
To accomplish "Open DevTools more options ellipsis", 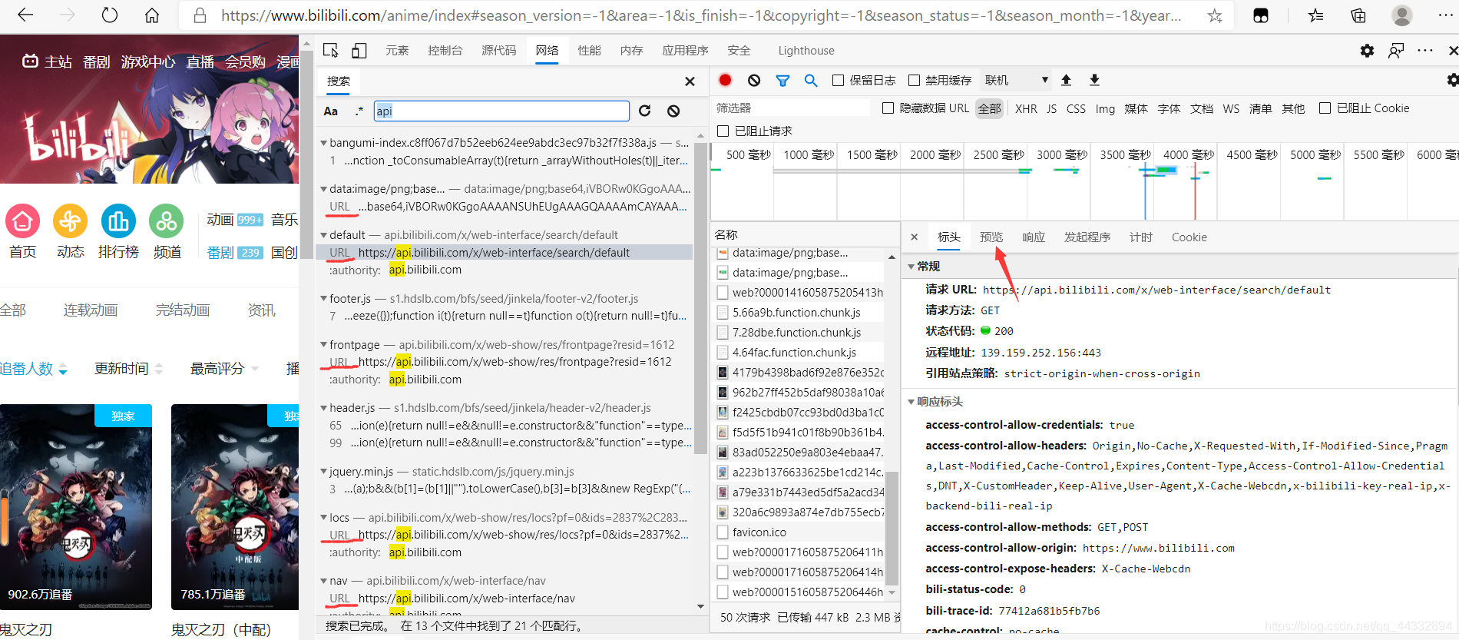I will click(1425, 51).
